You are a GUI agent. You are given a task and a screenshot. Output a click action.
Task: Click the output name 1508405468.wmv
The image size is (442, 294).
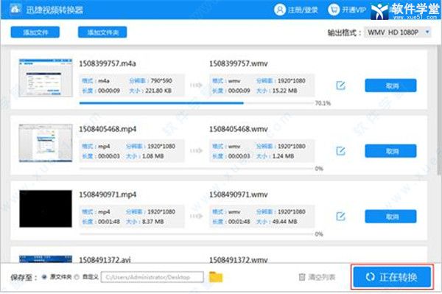pyautogui.click(x=238, y=129)
